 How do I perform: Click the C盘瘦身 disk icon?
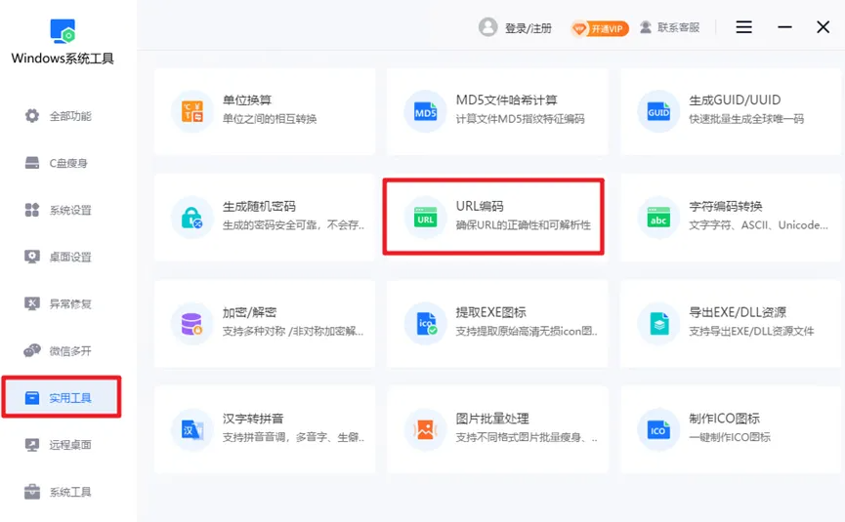[x=32, y=163]
